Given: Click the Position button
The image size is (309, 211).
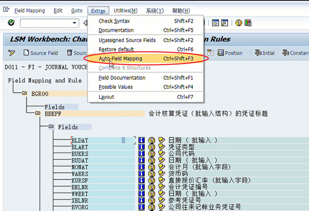Looking at the screenshot, I should 230,52.
